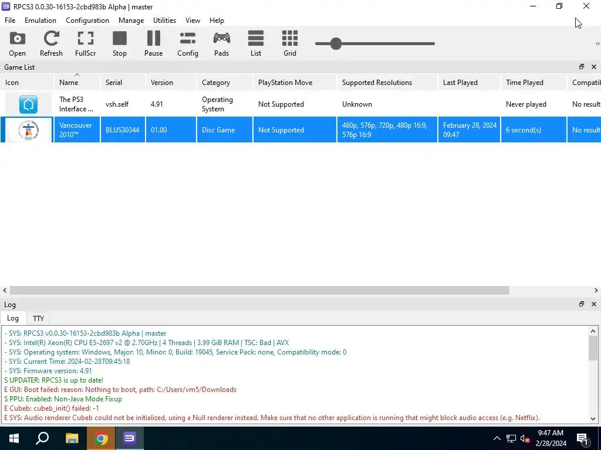Open the Utilities menu

click(164, 21)
